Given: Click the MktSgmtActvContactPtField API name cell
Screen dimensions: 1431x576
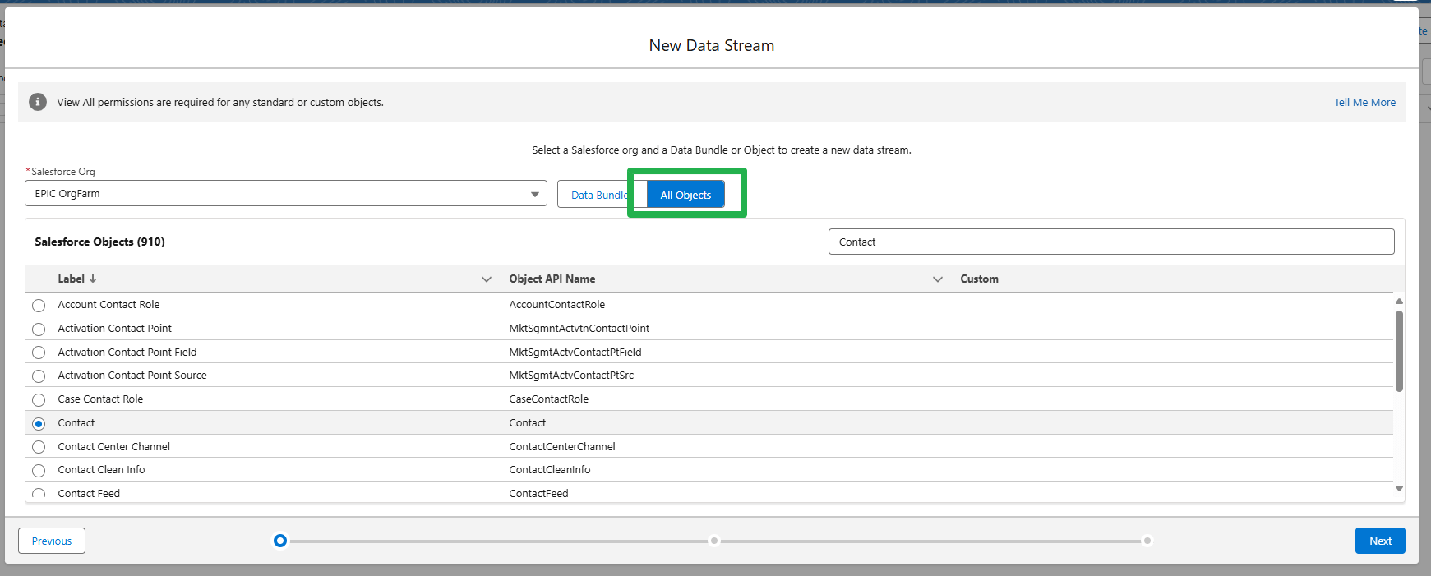Looking at the screenshot, I should (575, 352).
